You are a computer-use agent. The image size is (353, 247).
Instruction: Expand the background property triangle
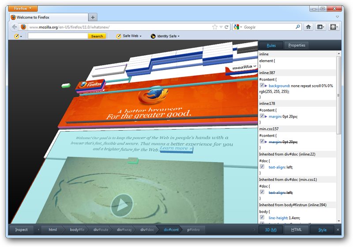click(x=266, y=86)
